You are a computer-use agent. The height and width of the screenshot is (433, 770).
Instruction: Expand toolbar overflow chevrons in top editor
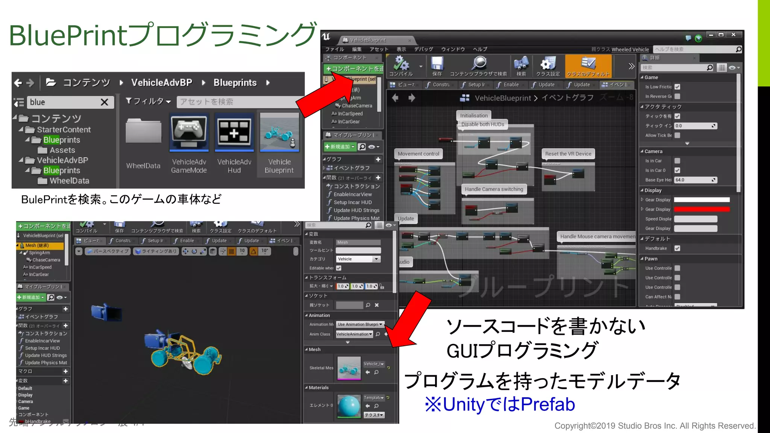click(631, 66)
